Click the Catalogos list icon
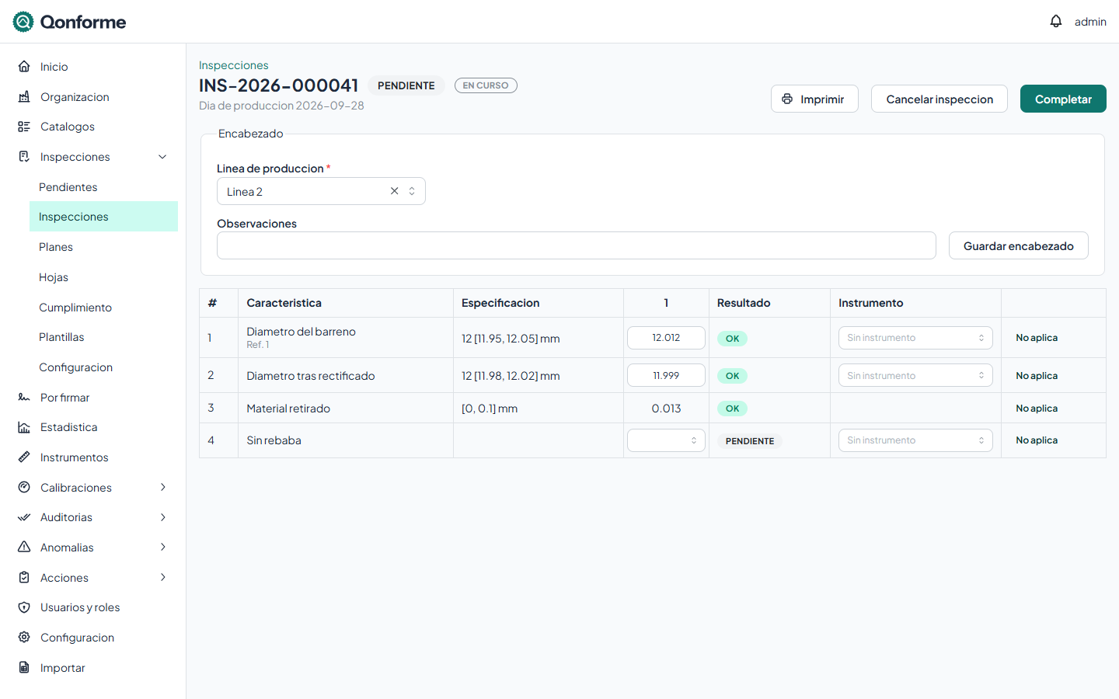 point(24,127)
